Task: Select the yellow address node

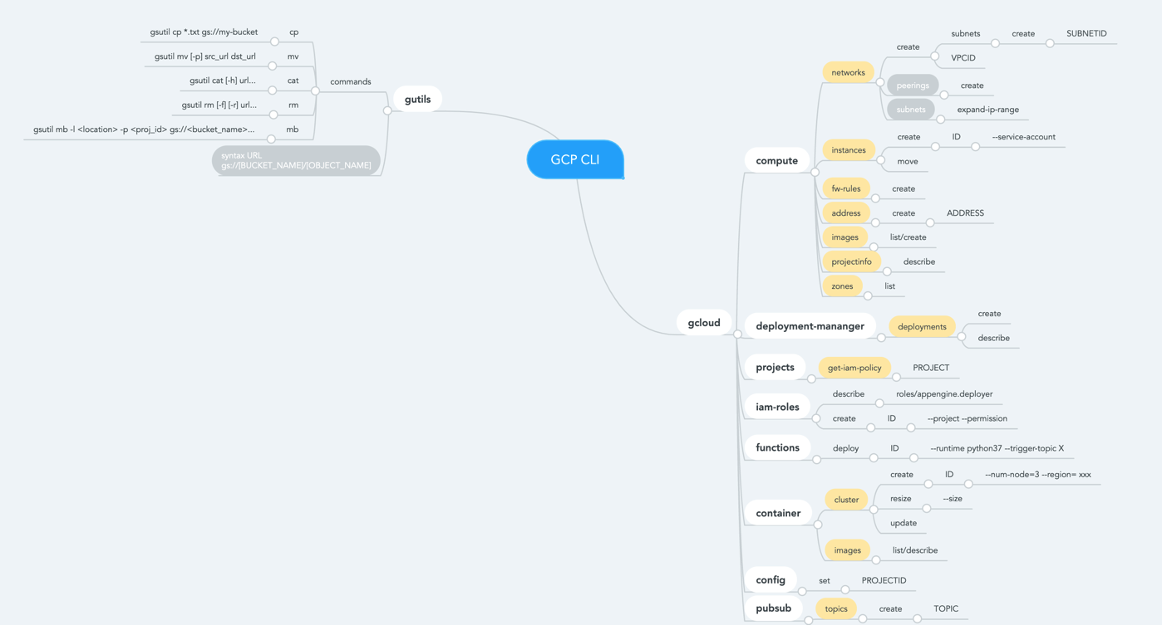Action: [x=846, y=213]
